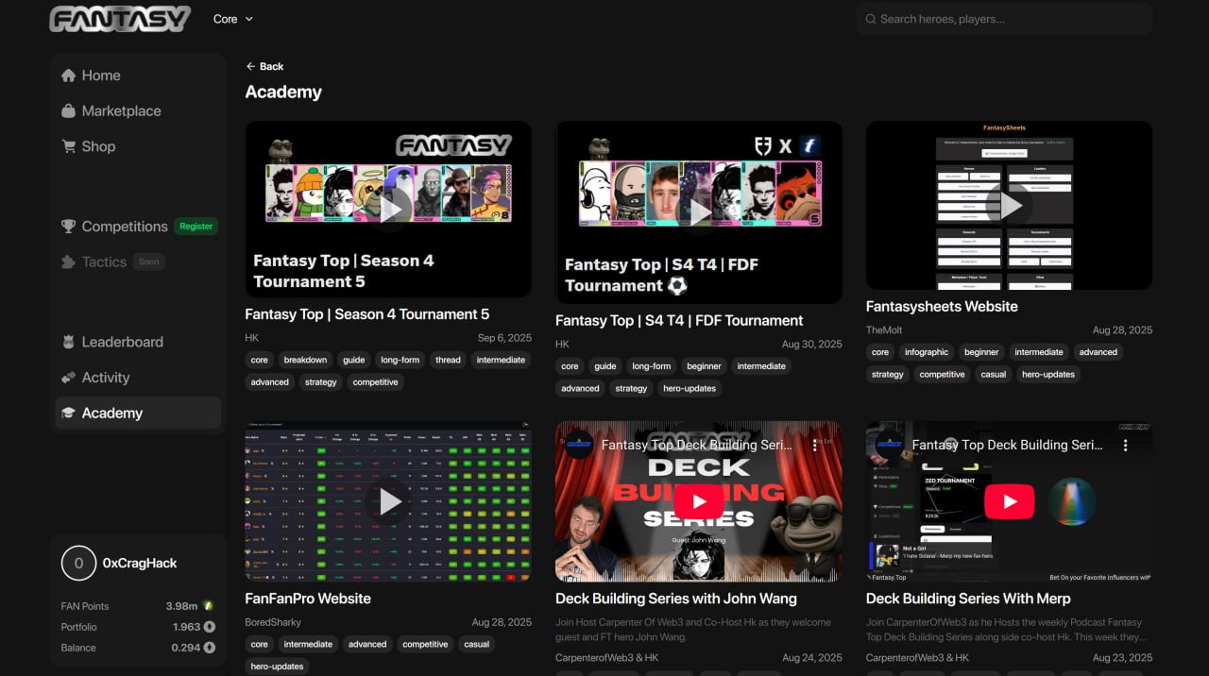Play the John Wang YouTube video

pyautogui.click(x=699, y=501)
